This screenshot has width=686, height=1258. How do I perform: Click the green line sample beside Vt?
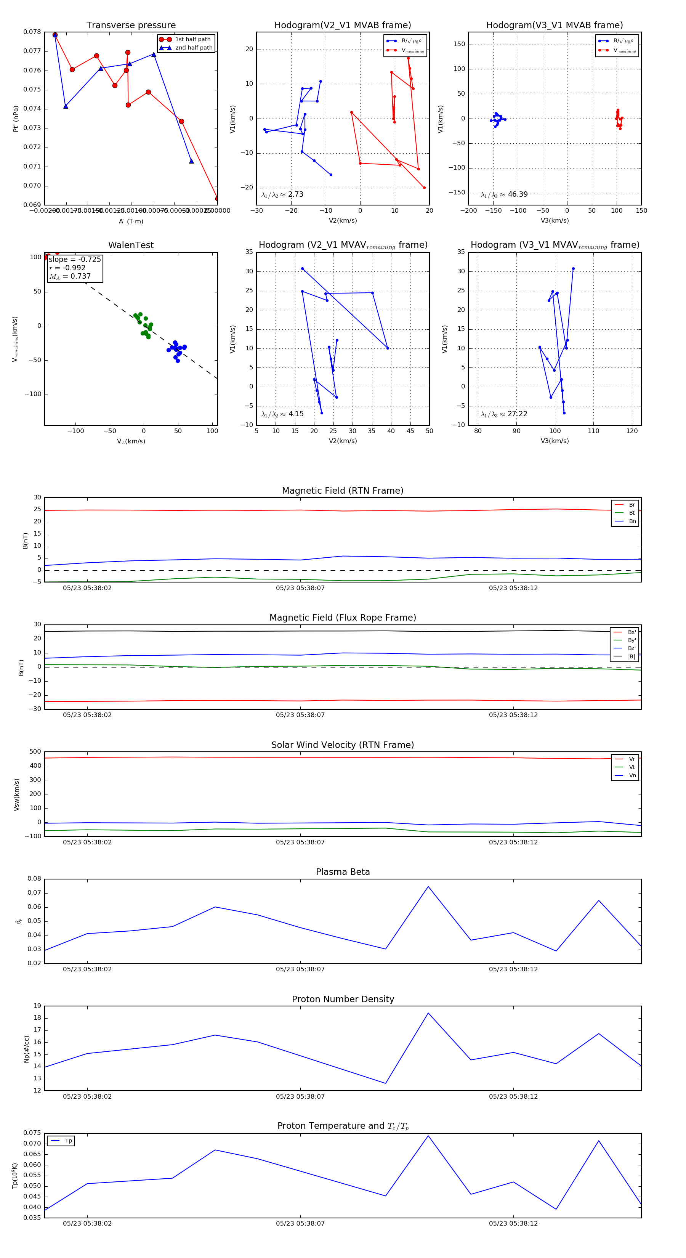click(619, 767)
